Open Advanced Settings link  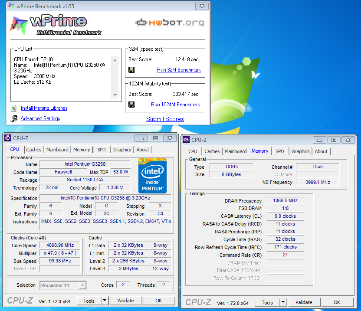(x=40, y=118)
